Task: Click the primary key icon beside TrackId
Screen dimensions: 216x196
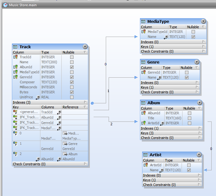Action: 15,57
